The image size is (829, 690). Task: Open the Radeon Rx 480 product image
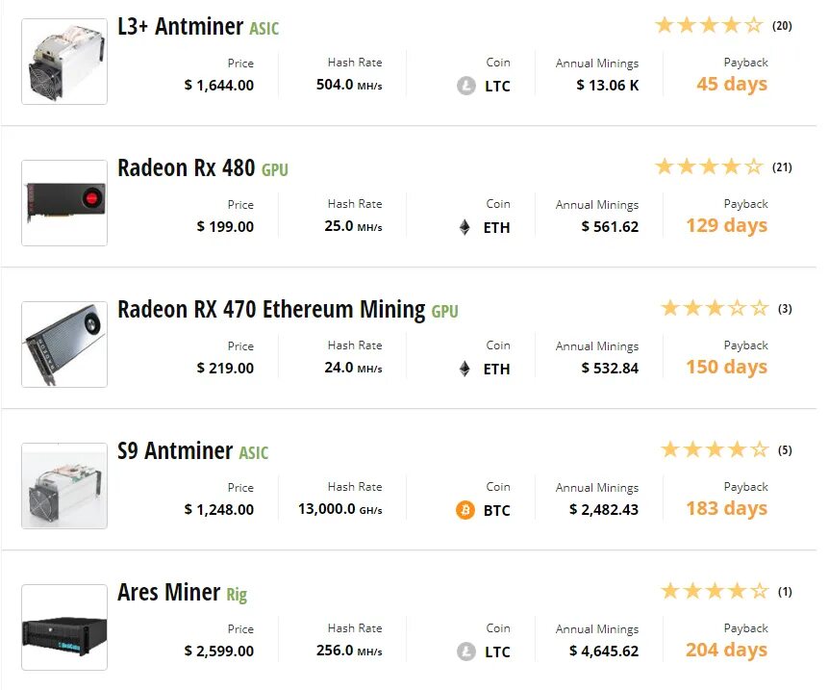(x=64, y=203)
